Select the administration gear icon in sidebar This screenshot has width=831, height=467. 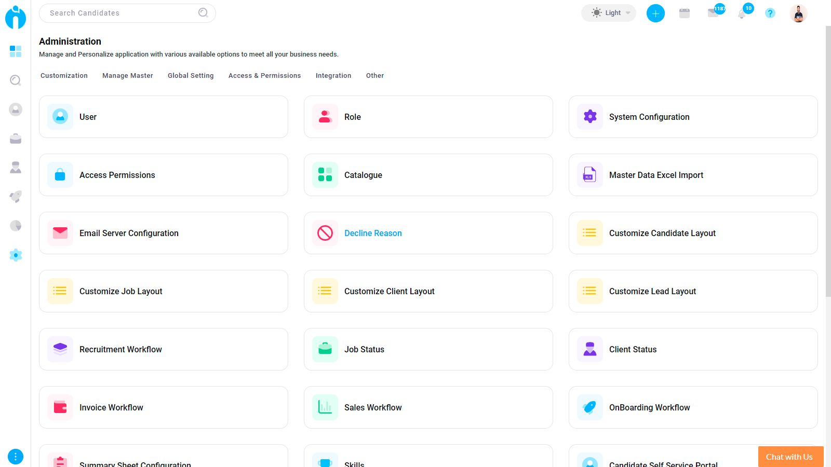point(16,255)
